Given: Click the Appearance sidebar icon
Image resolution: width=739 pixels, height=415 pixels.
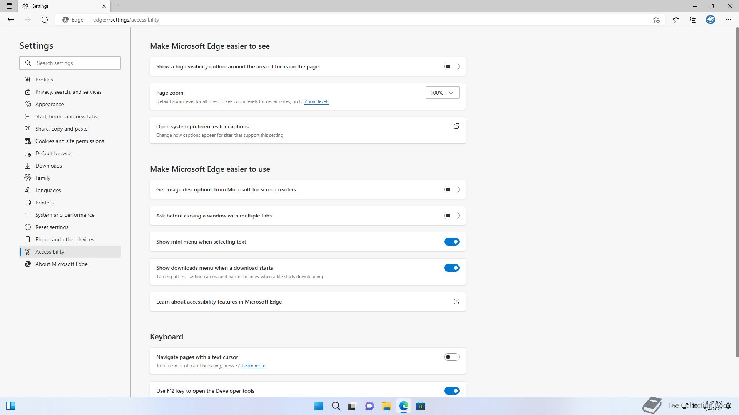Looking at the screenshot, I should click(x=28, y=104).
